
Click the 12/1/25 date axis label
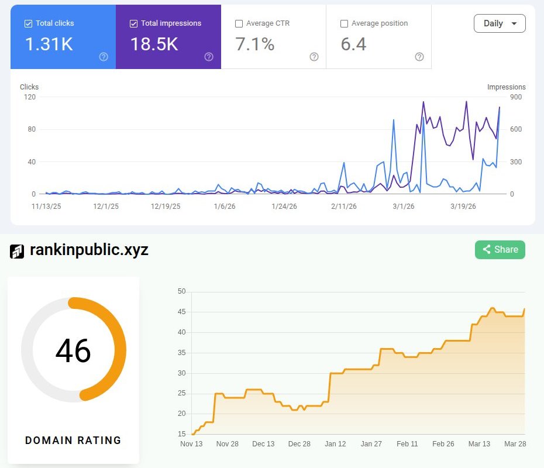click(106, 207)
